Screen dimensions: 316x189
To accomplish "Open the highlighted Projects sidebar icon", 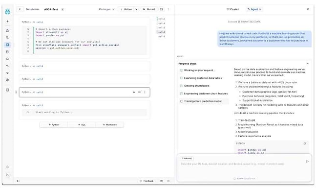I will tap(7, 45).
